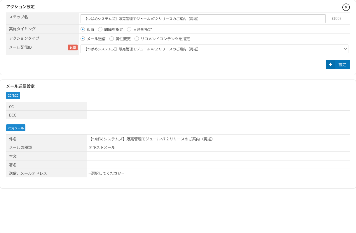Click the 送信元メールアドレス label
This screenshot has height=233, width=356.
tap(28, 173)
